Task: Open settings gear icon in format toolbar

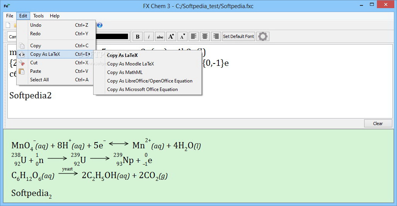Action: pyautogui.click(x=263, y=36)
